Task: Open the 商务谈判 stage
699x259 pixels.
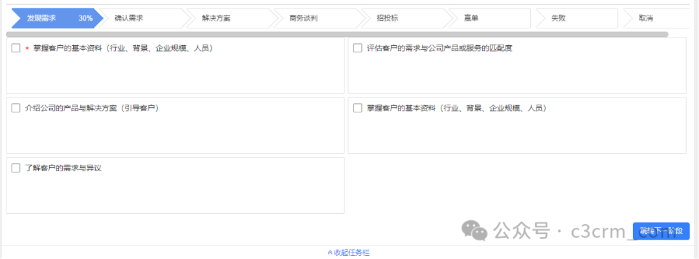Action: click(318, 18)
